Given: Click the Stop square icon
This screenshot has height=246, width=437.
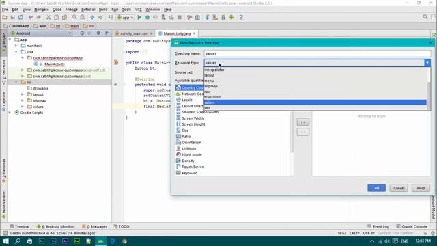Looking at the screenshot, I should (180, 17).
